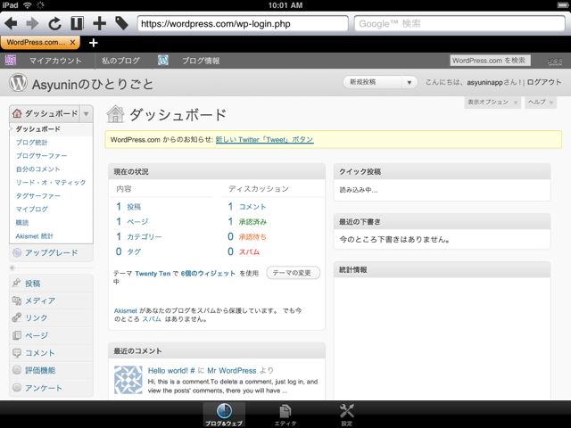Viewport: 571px width, 428px height.
Task: Click the コメント bubble icon in sidebar
Action: [x=16, y=353]
